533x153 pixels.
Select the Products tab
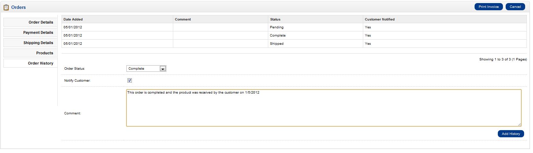click(30, 53)
